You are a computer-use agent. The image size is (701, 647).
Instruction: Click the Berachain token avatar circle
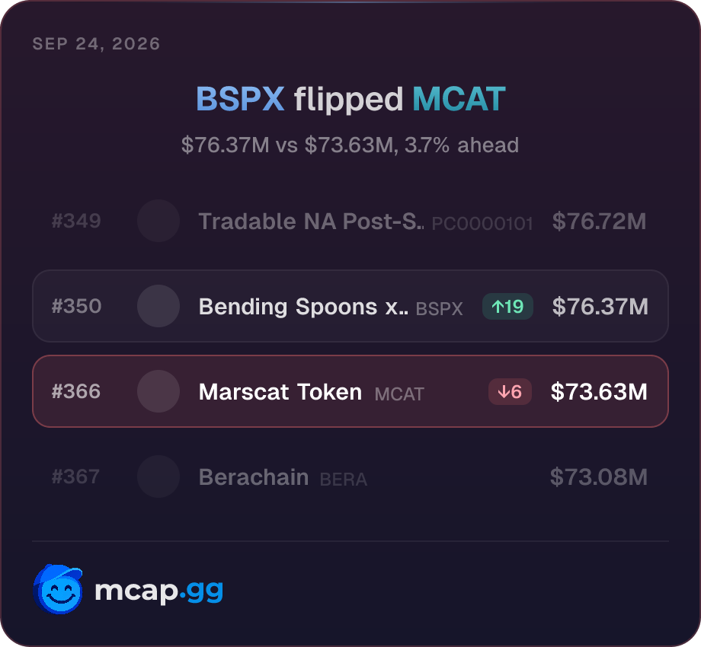click(x=158, y=476)
